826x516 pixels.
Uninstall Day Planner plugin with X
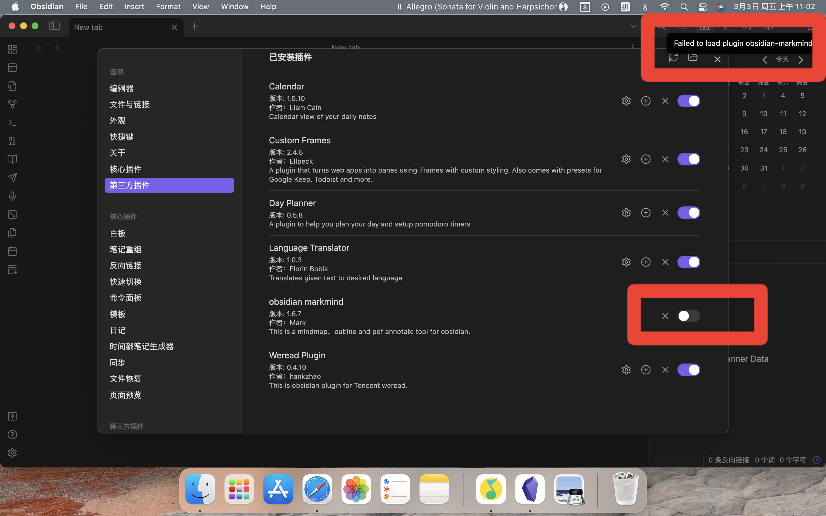[665, 213]
